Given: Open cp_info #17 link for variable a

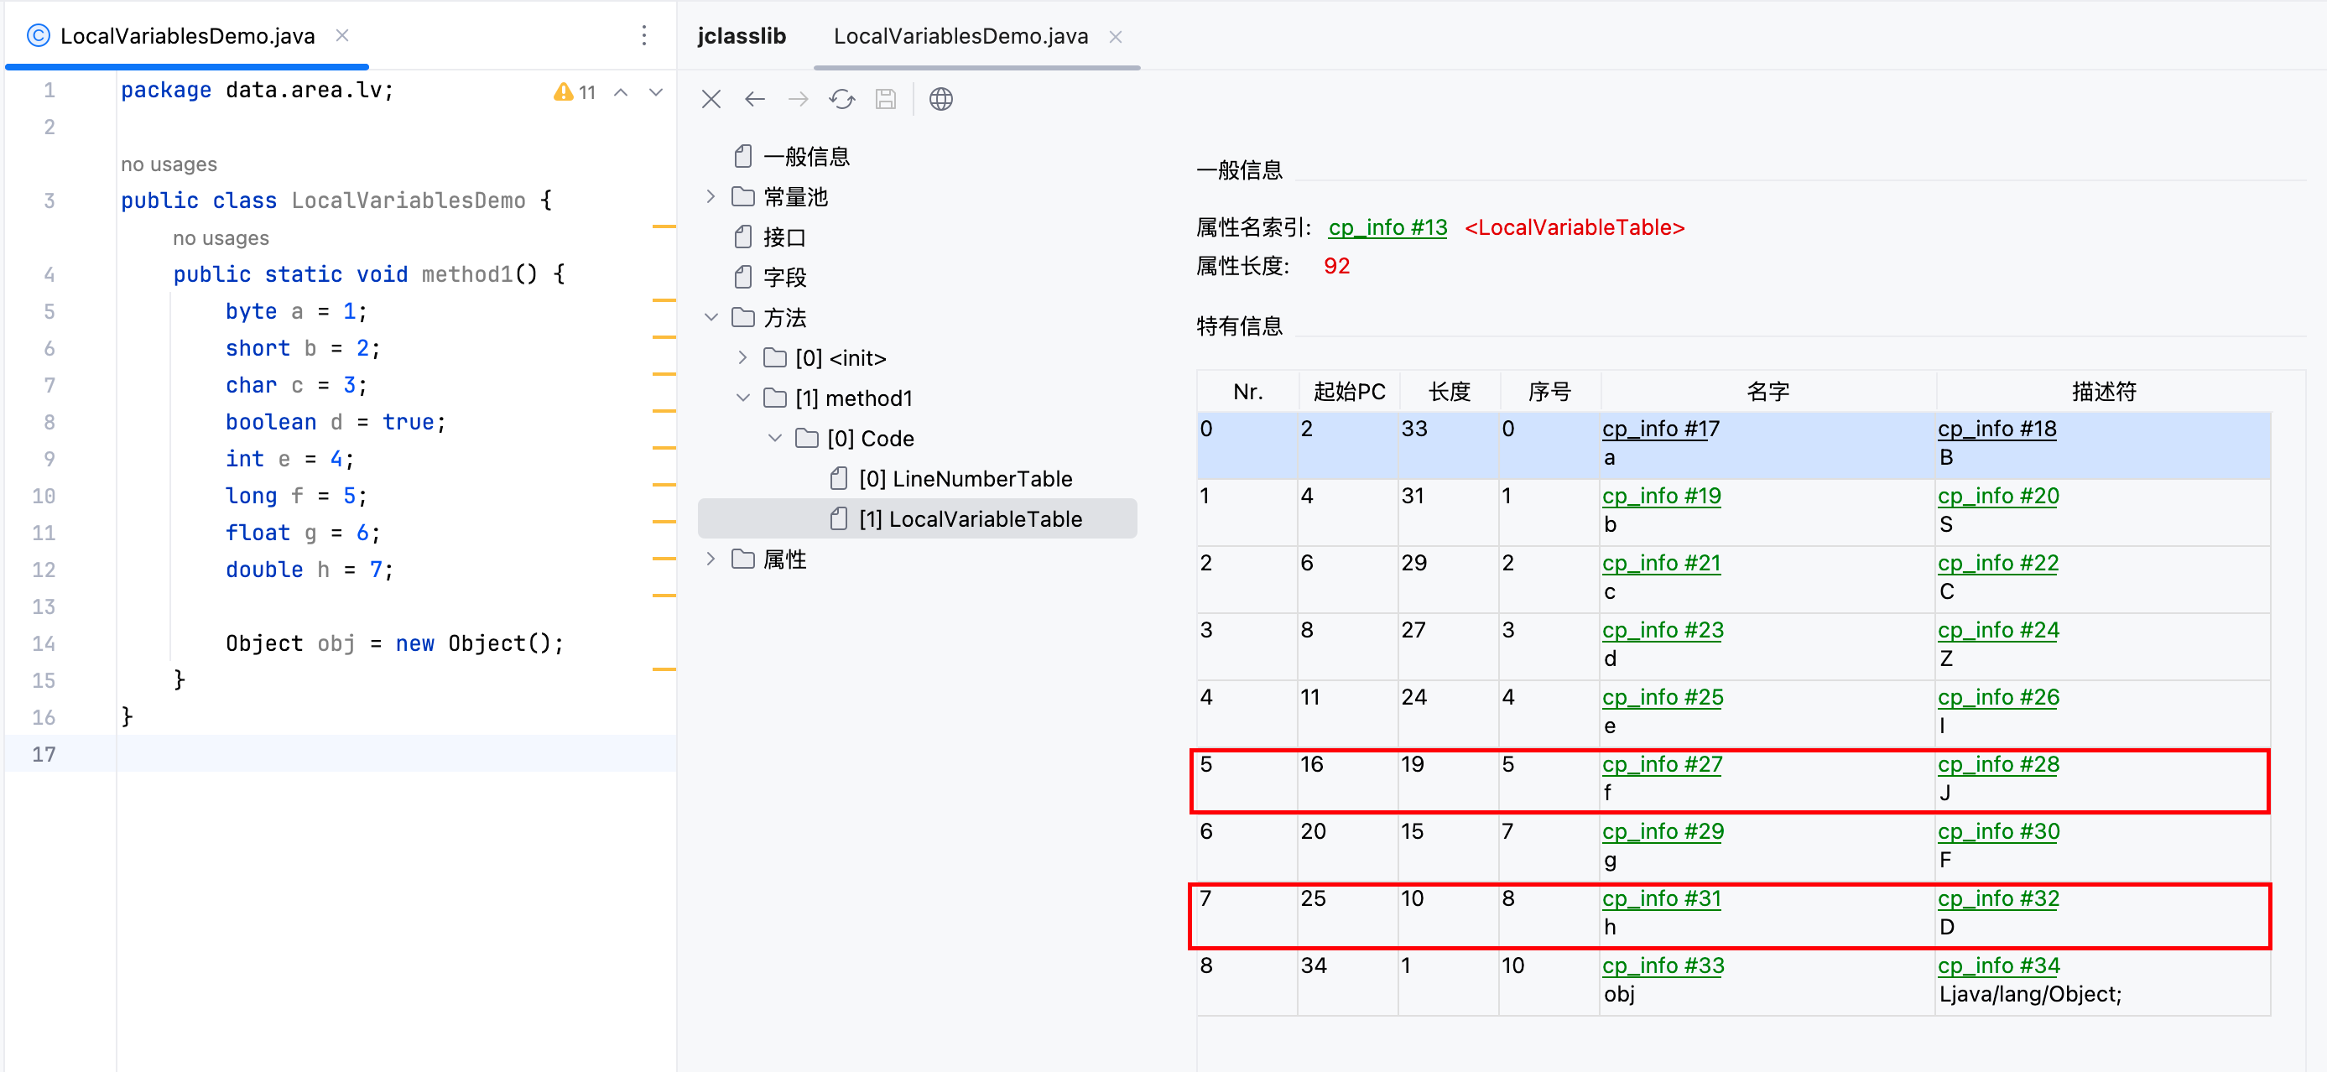Looking at the screenshot, I should click(1660, 429).
